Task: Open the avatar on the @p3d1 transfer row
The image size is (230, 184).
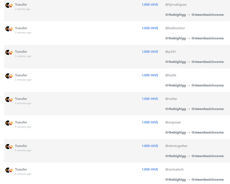Action: point(9,53)
